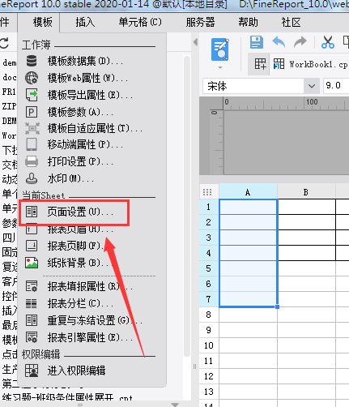Click the refresh icon in left panel
The width and height of the screenshot is (349, 407).
(x=5, y=43)
